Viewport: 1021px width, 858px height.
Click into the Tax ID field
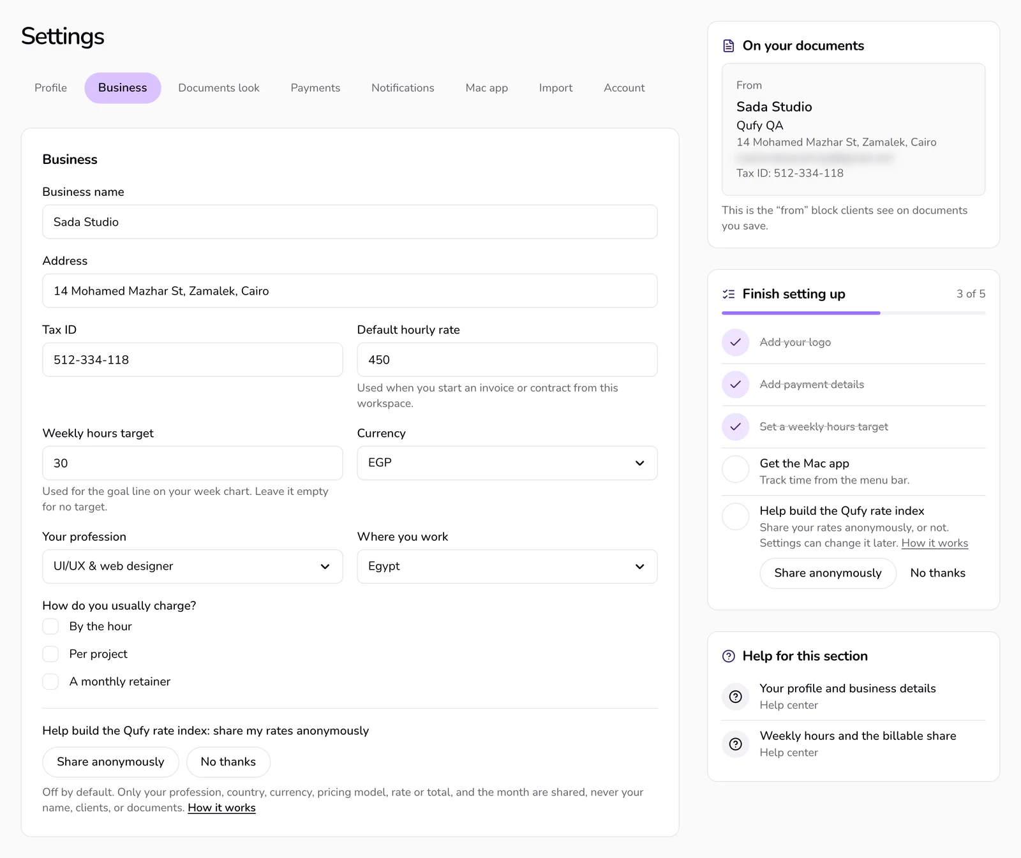193,360
